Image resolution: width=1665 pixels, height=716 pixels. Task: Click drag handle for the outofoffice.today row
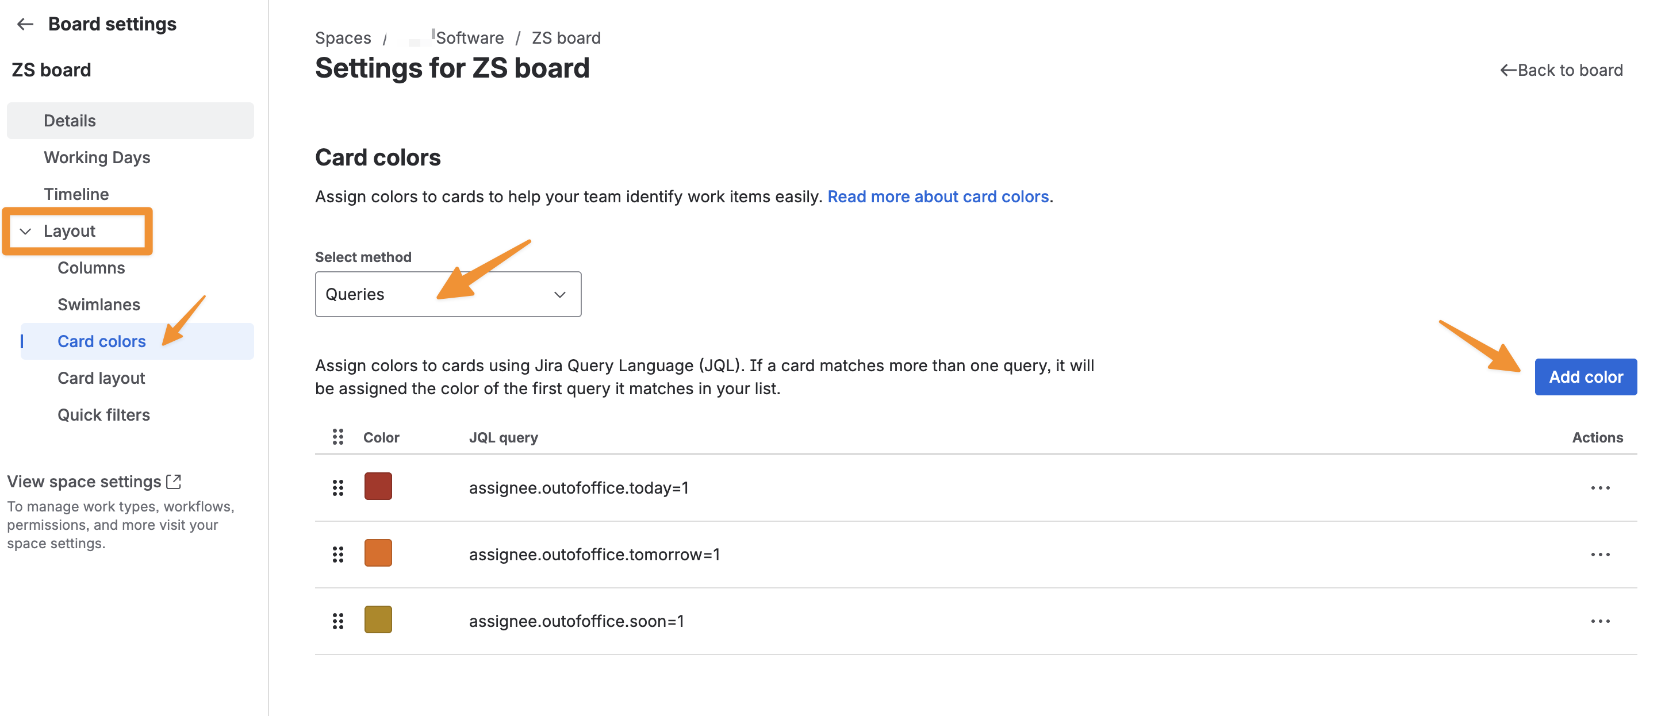pos(337,488)
